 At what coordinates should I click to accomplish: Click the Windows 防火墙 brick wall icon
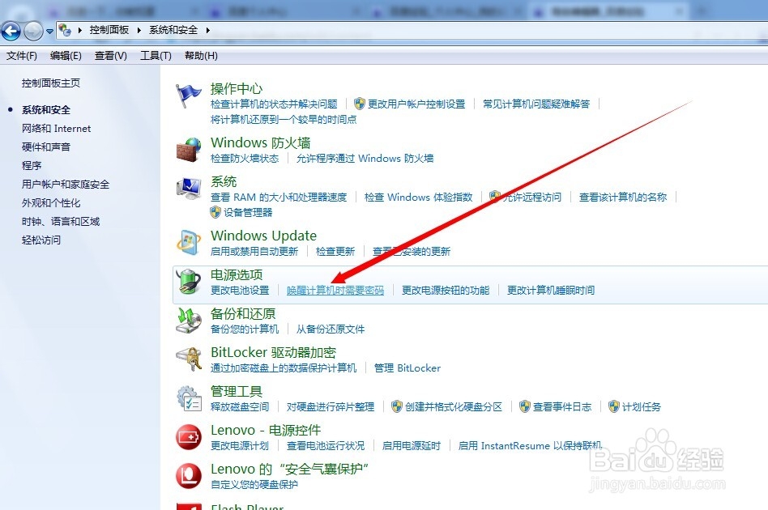click(x=189, y=150)
